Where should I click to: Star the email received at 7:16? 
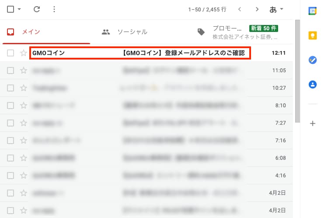(24, 141)
